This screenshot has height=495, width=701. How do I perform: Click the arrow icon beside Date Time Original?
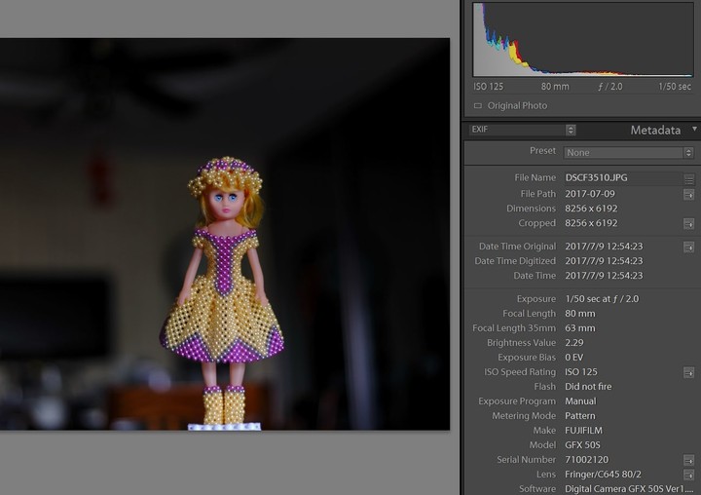[689, 247]
